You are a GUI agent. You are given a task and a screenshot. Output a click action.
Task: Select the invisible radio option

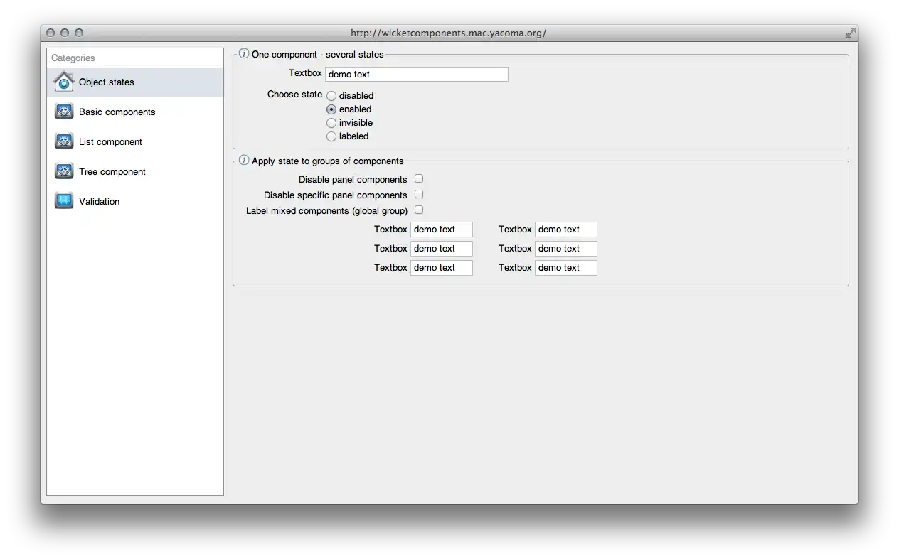click(x=331, y=122)
